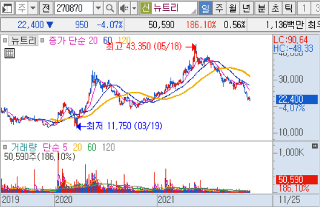The width and height of the screenshot is (320, 207).
Task: Open the data table grid icon
Action: (x=10, y=53)
